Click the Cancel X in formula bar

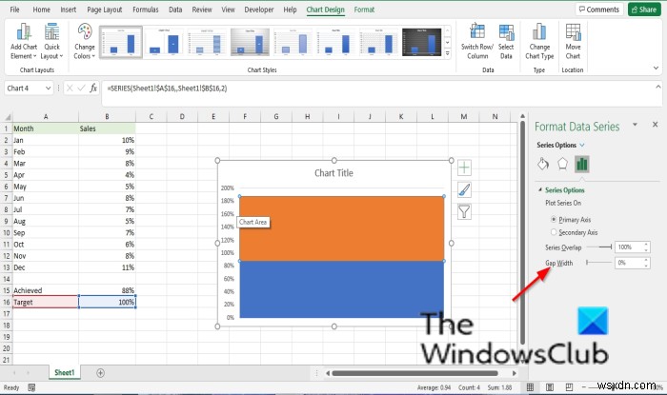click(70, 89)
